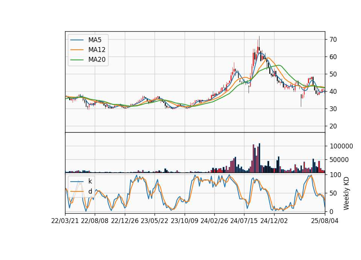The image size is (361, 260).
Task: Click the MA12 legend label
Action: pyautogui.click(x=97, y=50)
